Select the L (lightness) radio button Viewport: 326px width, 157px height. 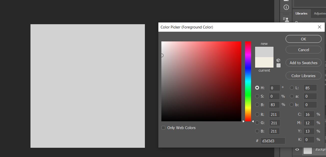(x=292, y=88)
